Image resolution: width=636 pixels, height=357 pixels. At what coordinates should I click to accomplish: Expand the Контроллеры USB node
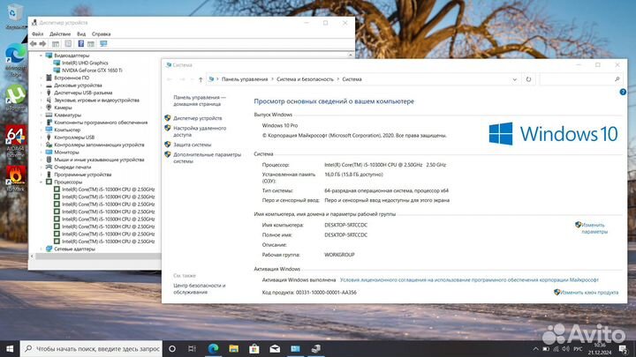point(41,138)
